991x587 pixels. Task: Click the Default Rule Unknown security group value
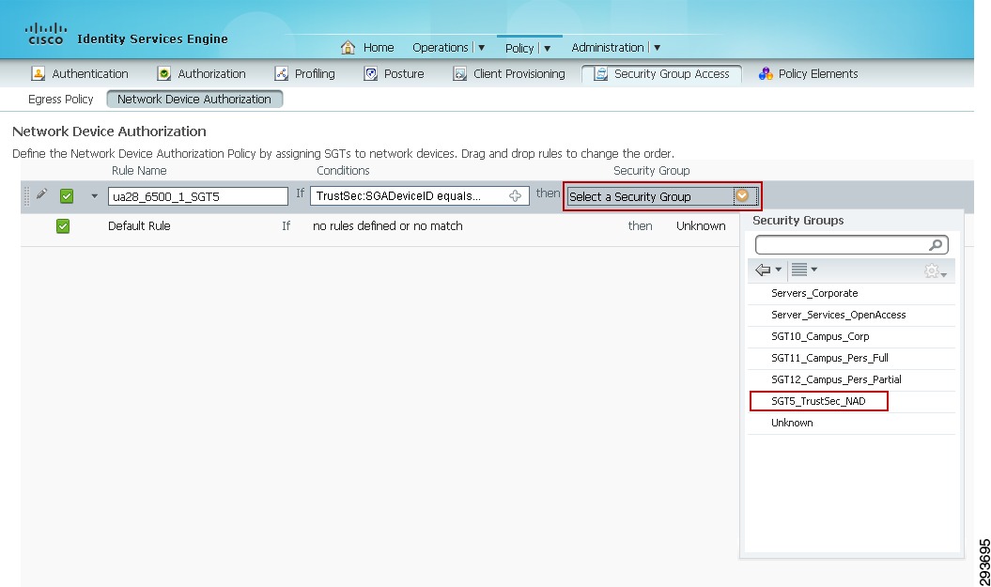click(701, 226)
